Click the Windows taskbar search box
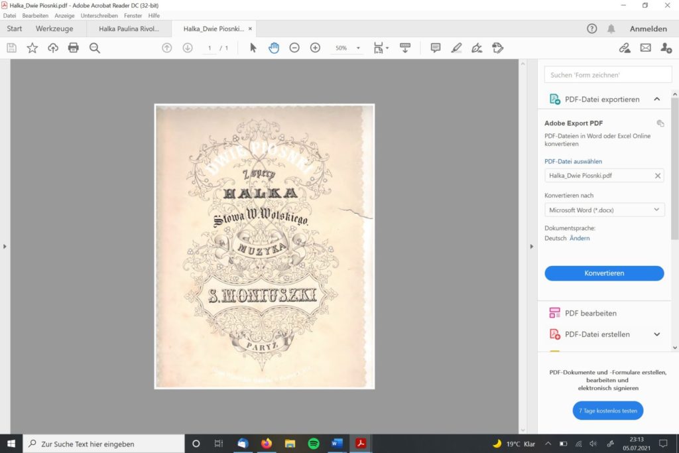Screen dimensions: 679x453 point(103,444)
